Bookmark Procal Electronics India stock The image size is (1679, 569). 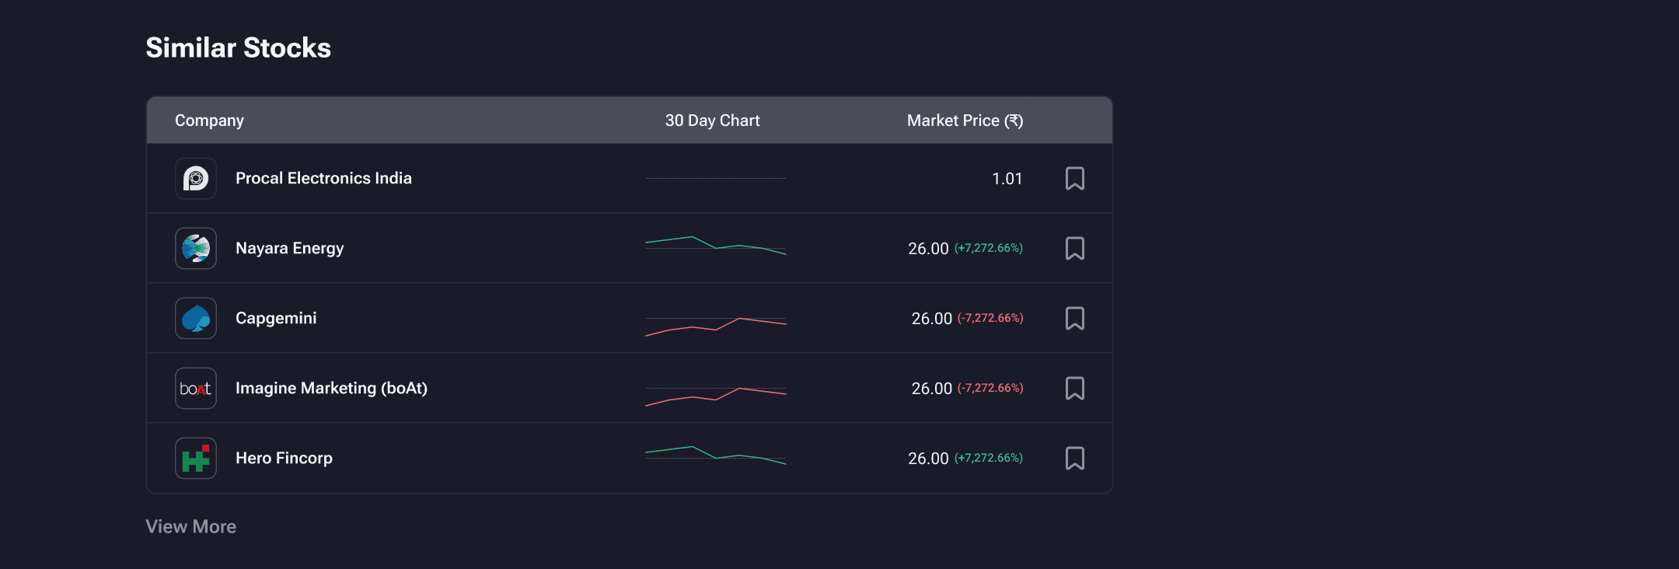[1075, 179]
